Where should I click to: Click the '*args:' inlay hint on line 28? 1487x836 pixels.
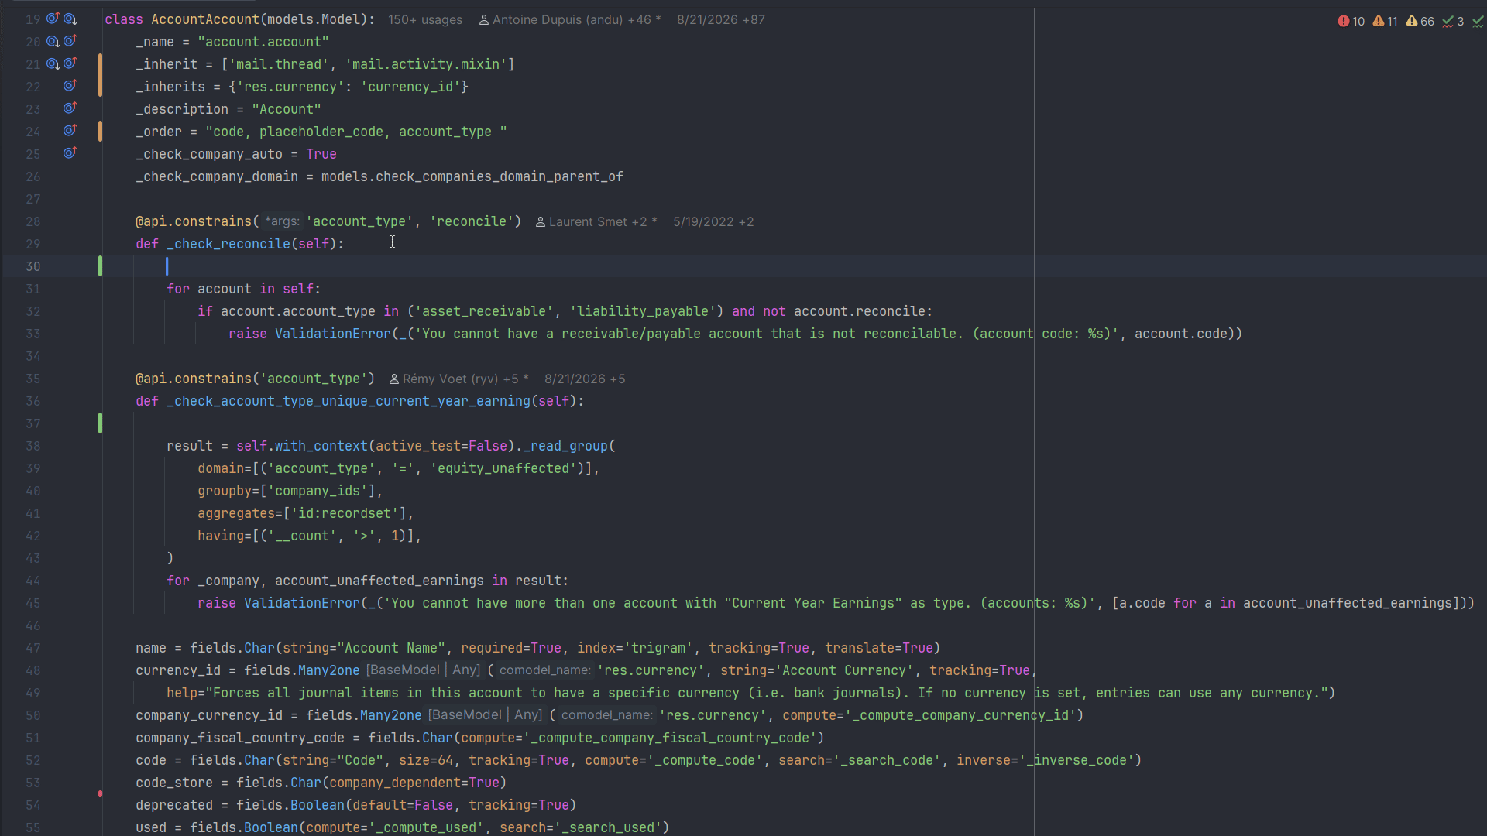click(282, 221)
